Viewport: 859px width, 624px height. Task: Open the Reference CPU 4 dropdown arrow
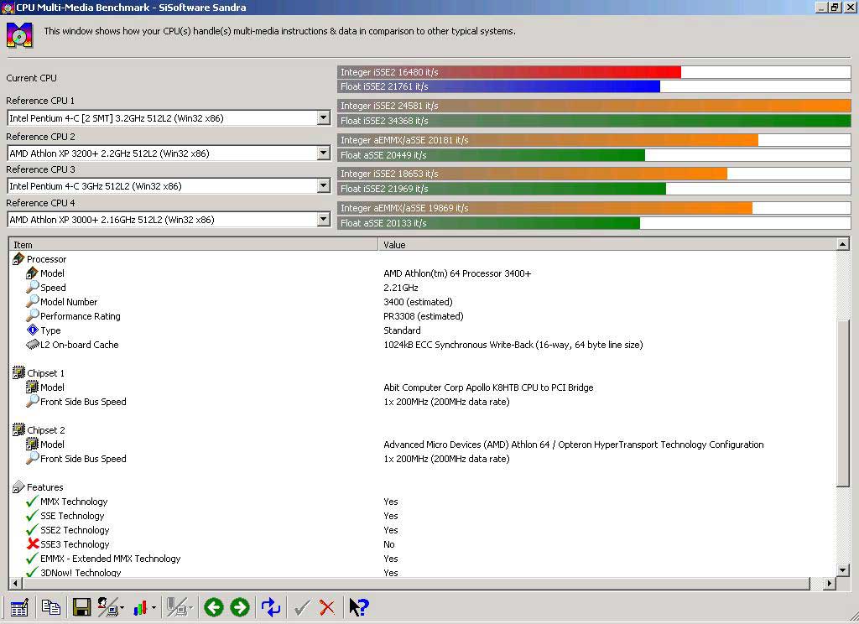point(323,220)
